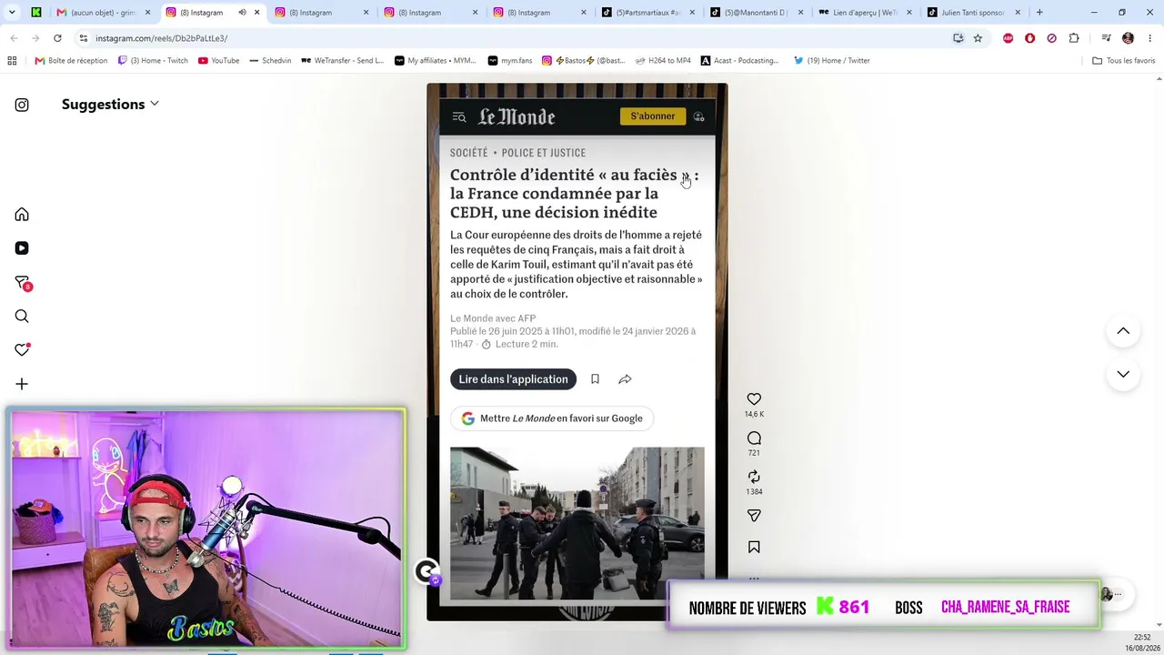Open the media controls button
Image resolution: width=1164 pixels, height=655 pixels.
pos(1106,38)
